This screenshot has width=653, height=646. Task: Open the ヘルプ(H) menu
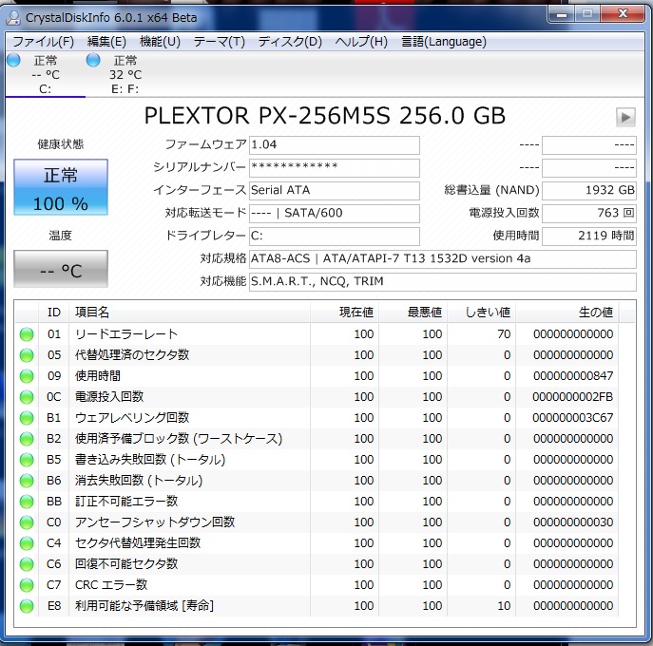pos(361,41)
